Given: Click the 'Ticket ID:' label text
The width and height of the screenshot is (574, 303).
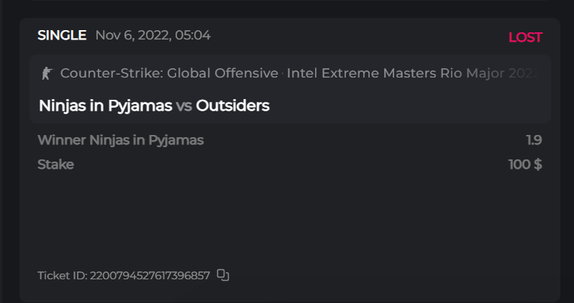Looking at the screenshot, I should click(x=62, y=275).
